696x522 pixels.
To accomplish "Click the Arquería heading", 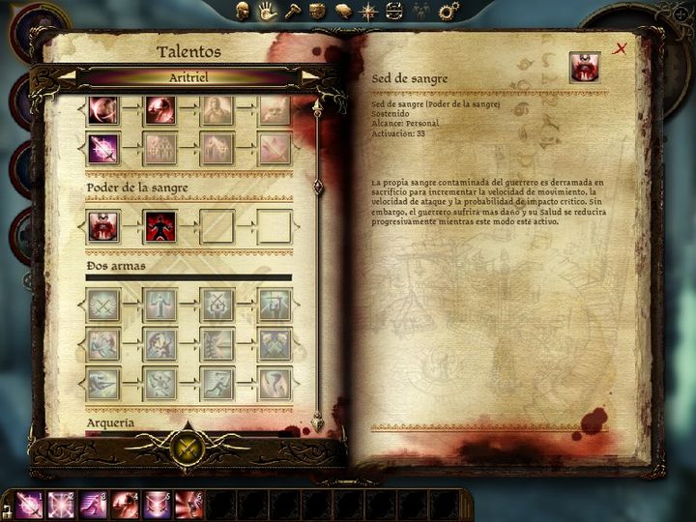I will pyautogui.click(x=110, y=422).
